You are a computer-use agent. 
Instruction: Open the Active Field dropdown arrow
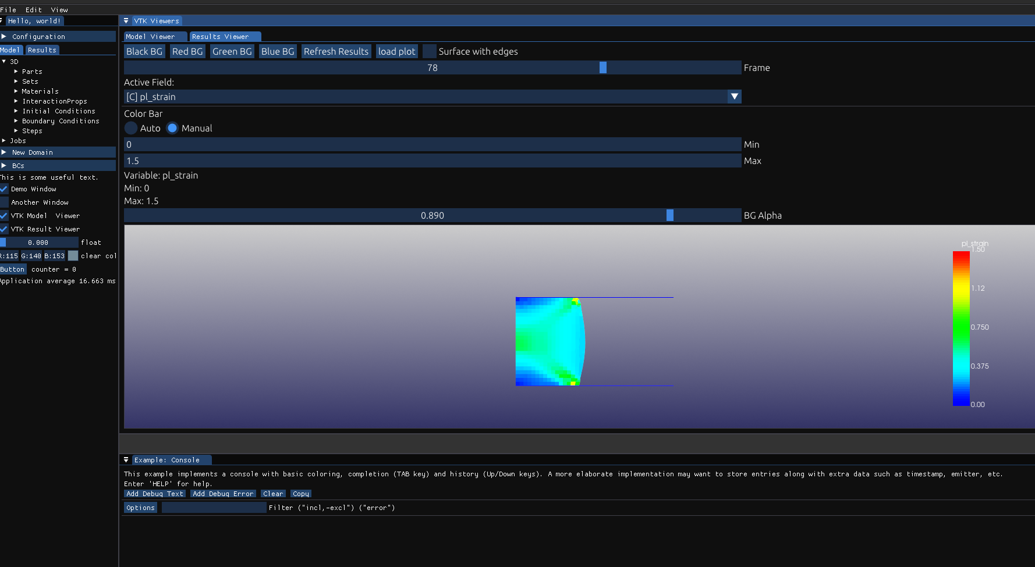click(x=734, y=97)
